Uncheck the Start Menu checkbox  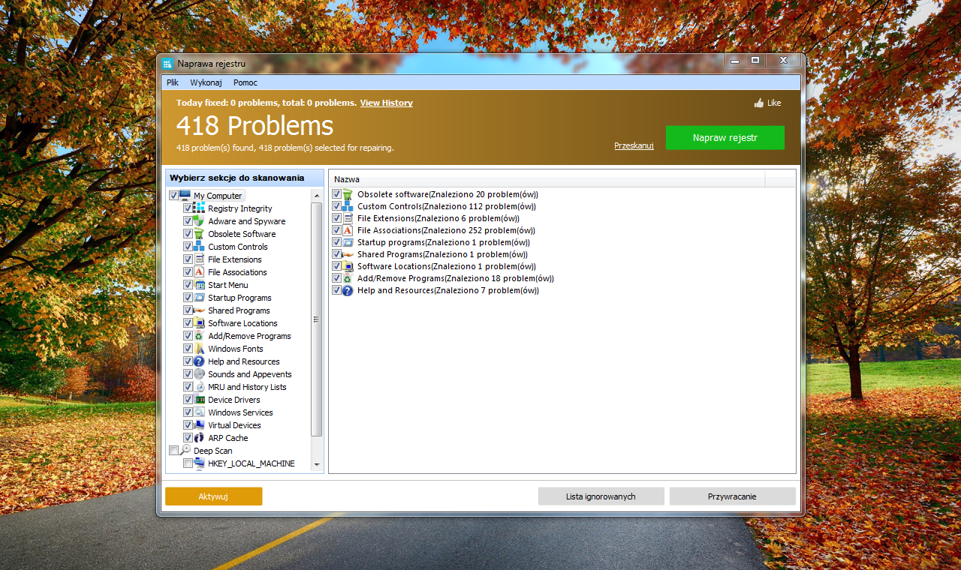click(x=188, y=285)
